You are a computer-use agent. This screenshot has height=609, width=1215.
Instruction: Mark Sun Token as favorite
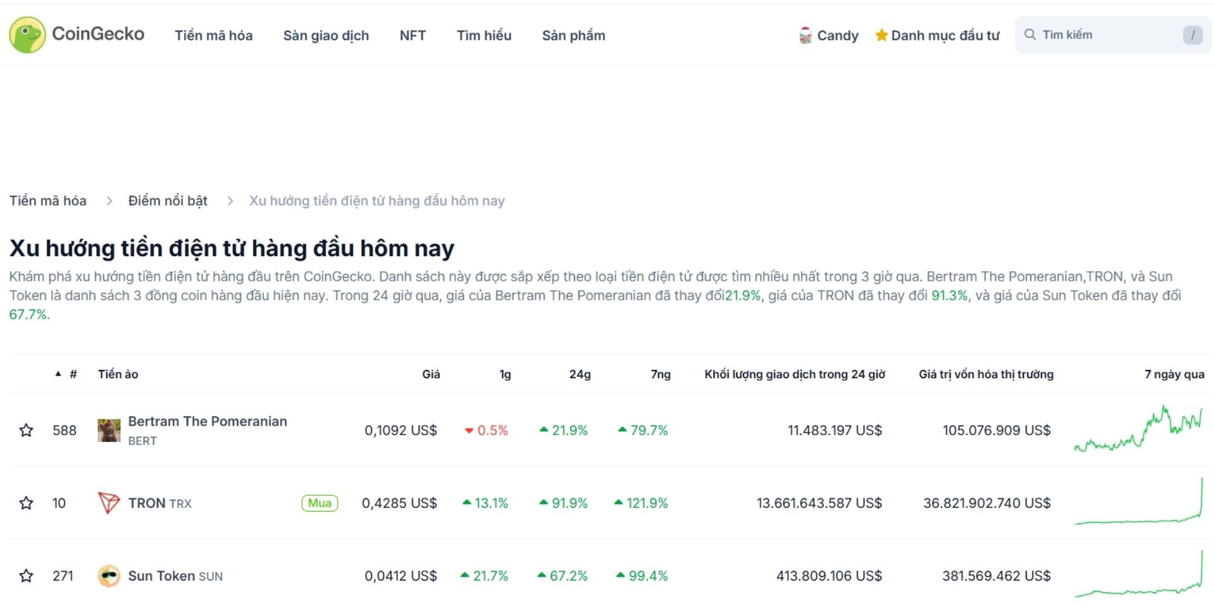(27, 576)
